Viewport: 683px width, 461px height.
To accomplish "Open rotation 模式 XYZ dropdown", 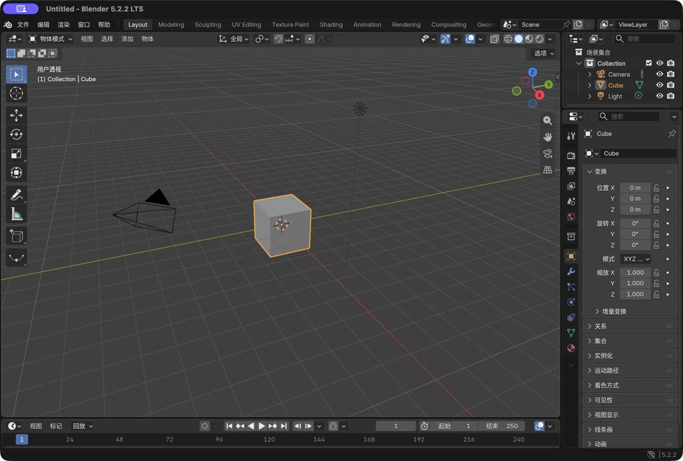I will click(636, 259).
